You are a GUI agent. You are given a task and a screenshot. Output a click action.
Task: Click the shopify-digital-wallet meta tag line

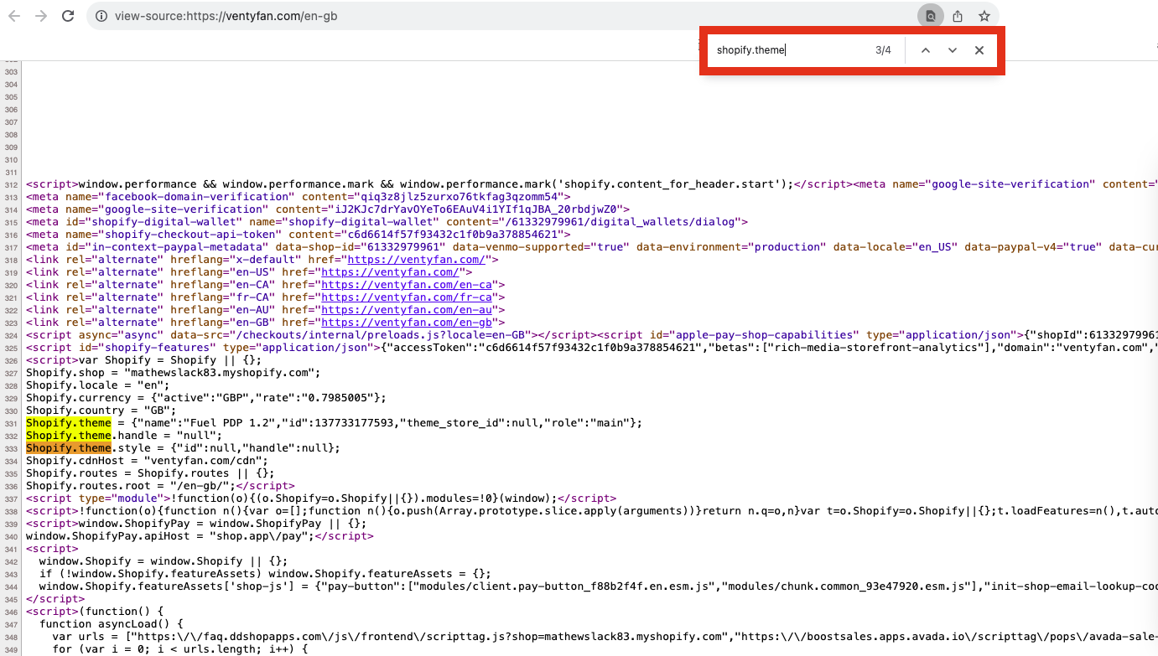[387, 222]
